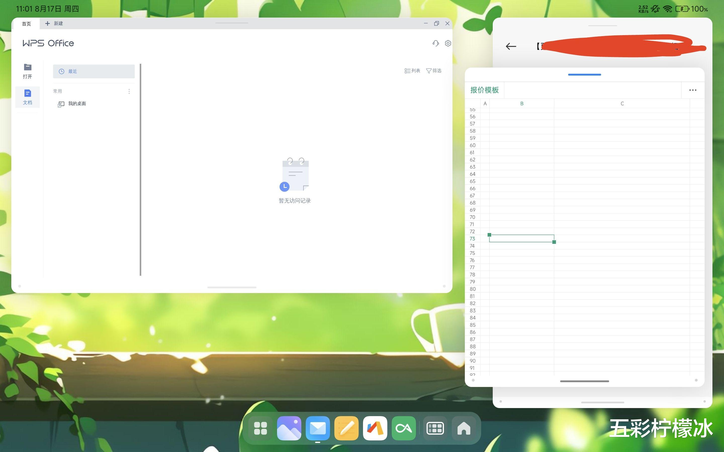This screenshot has height=452, width=724.
Task: Open the 筛选 filter options
Action: point(433,71)
